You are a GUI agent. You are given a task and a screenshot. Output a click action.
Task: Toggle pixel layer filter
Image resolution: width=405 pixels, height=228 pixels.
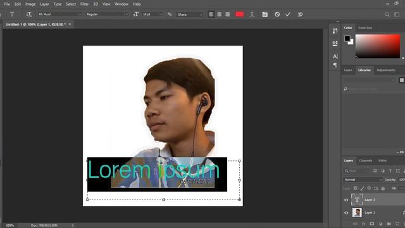pyautogui.click(x=375, y=171)
